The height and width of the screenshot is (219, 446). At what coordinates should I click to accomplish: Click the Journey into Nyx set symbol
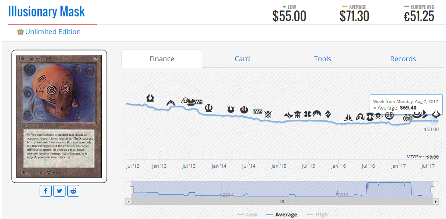click(244, 109)
